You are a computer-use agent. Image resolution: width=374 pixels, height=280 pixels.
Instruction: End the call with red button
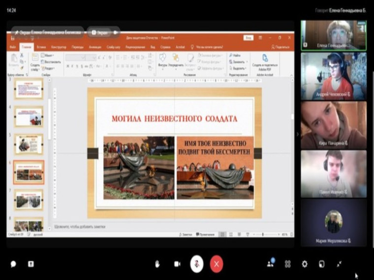[217, 264]
